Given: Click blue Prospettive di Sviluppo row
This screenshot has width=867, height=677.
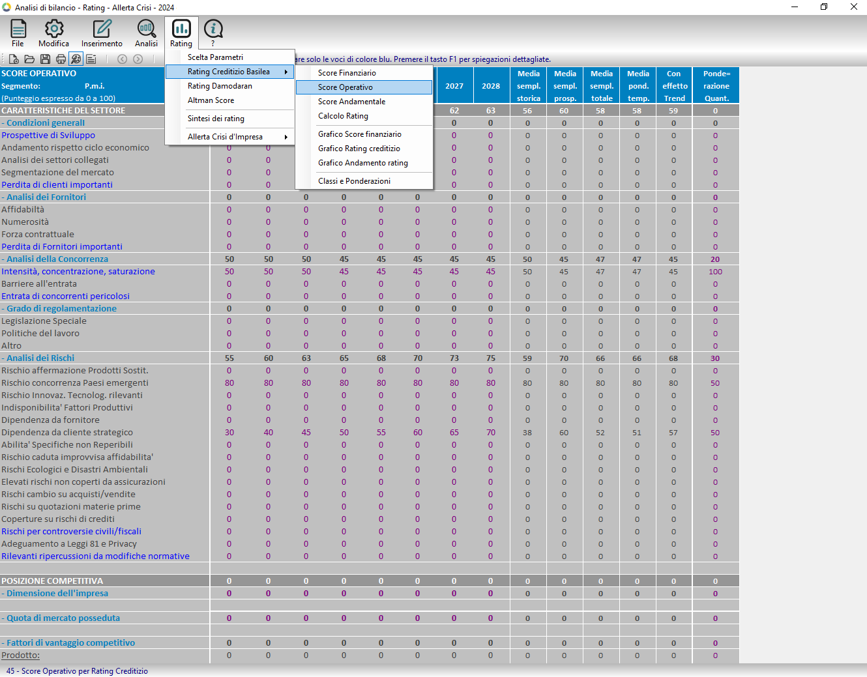Looking at the screenshot, I should [x=48, y=136].
